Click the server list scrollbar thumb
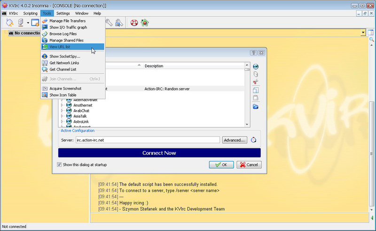Viewport: 376px width, 231px height. [x=247, y=70]
